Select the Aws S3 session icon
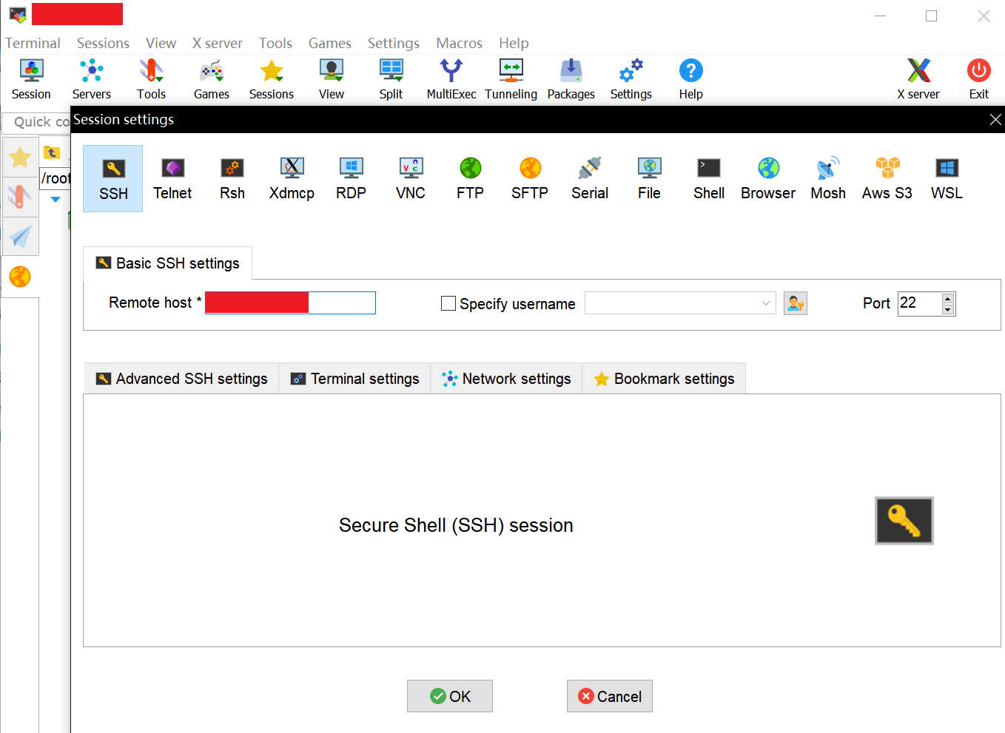This screenshot has height=733, width=1005. click(887, 179)
